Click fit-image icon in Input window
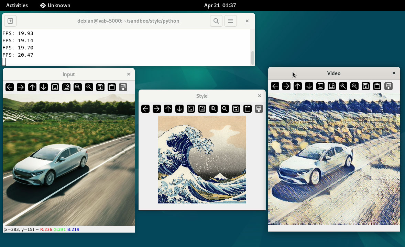This screenshot has height=247, width=405. [x=66, y=87]
